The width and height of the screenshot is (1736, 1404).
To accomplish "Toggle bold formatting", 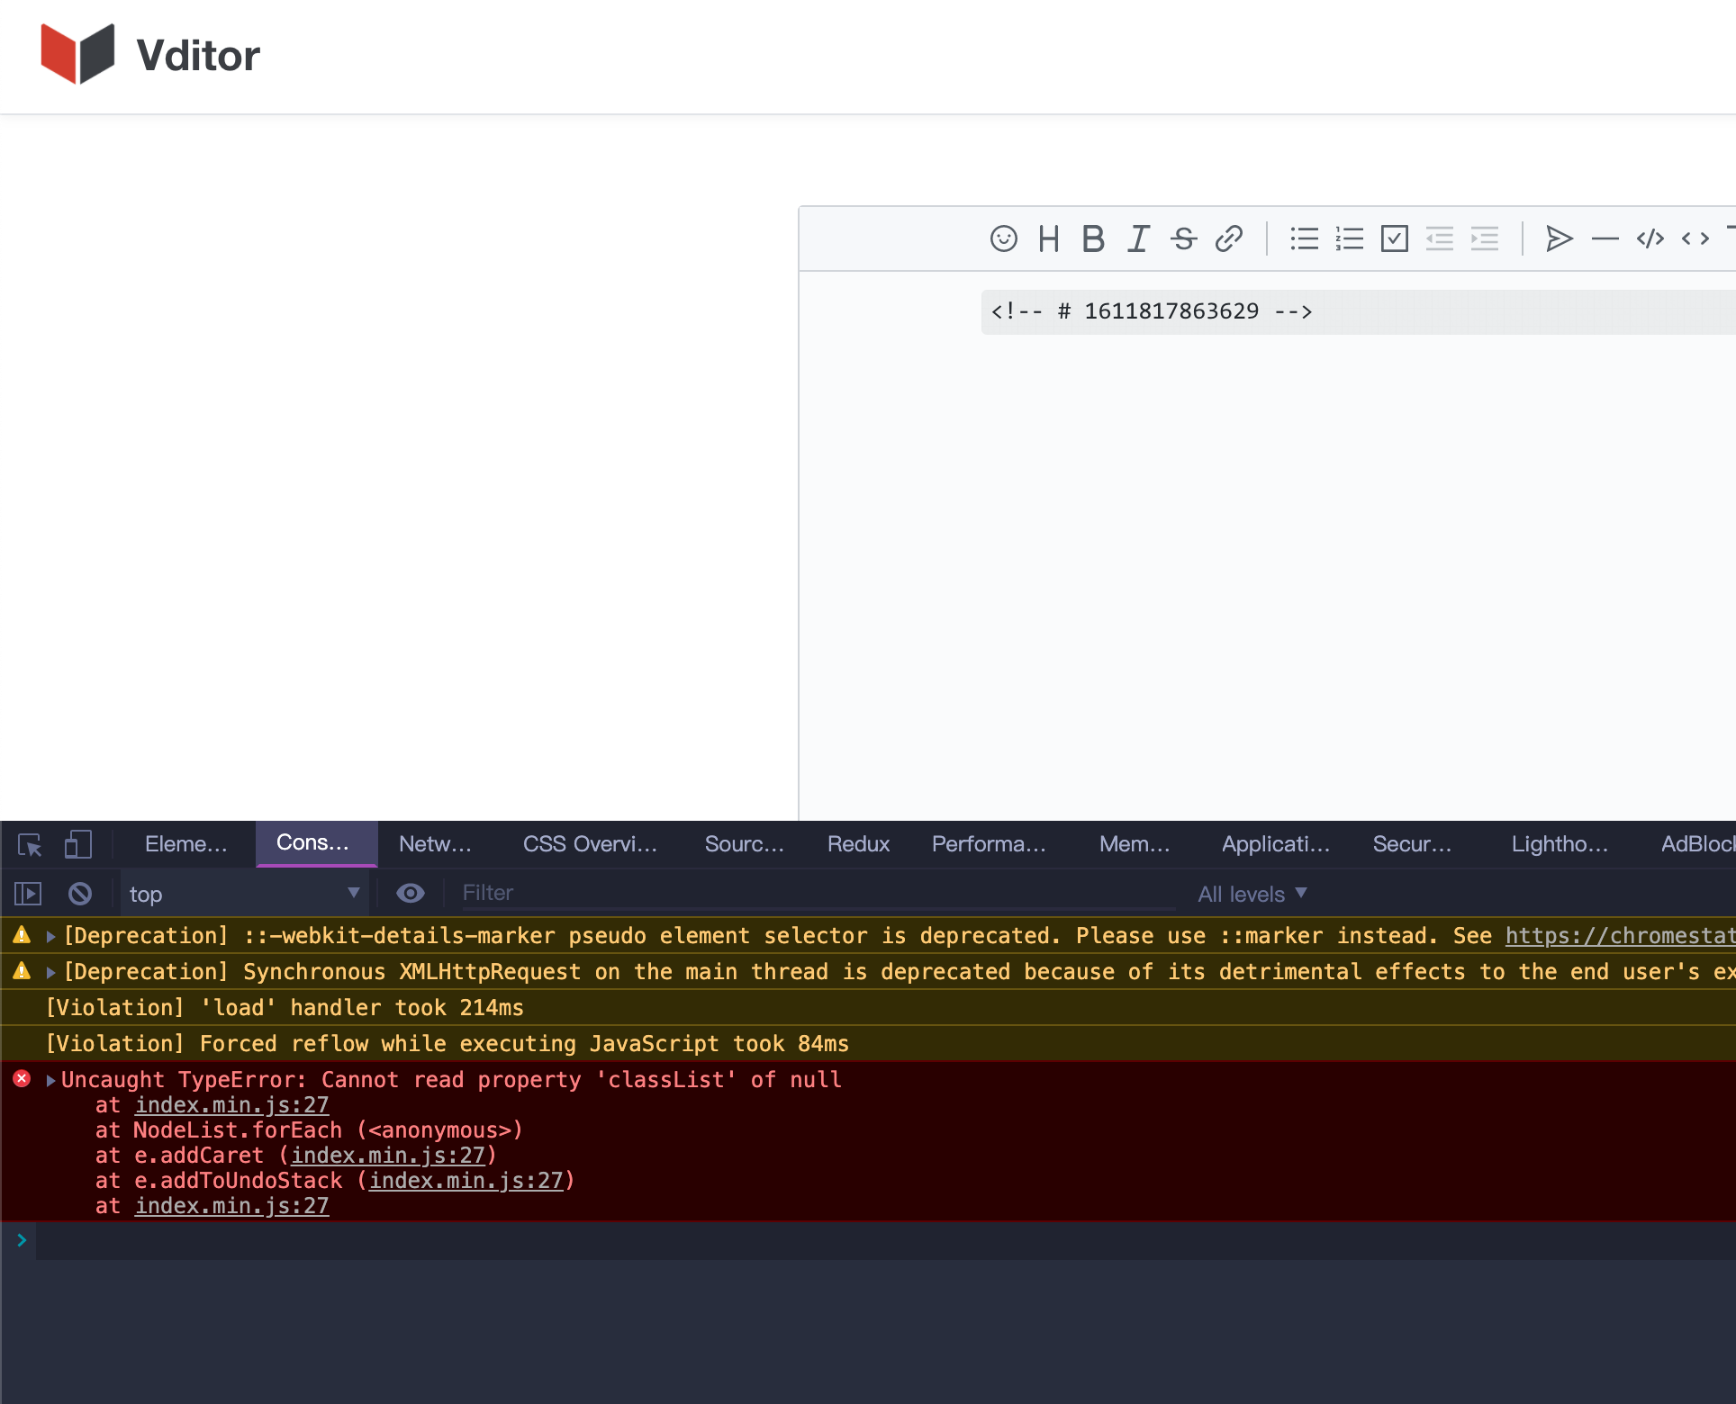I will tap(1093, 238).
